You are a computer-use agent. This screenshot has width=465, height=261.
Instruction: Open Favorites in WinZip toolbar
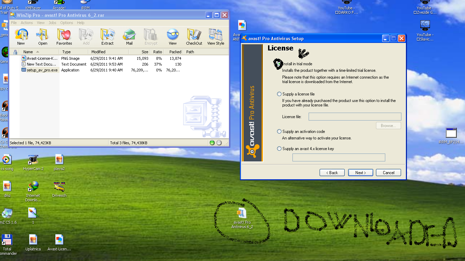click(64, 37)
